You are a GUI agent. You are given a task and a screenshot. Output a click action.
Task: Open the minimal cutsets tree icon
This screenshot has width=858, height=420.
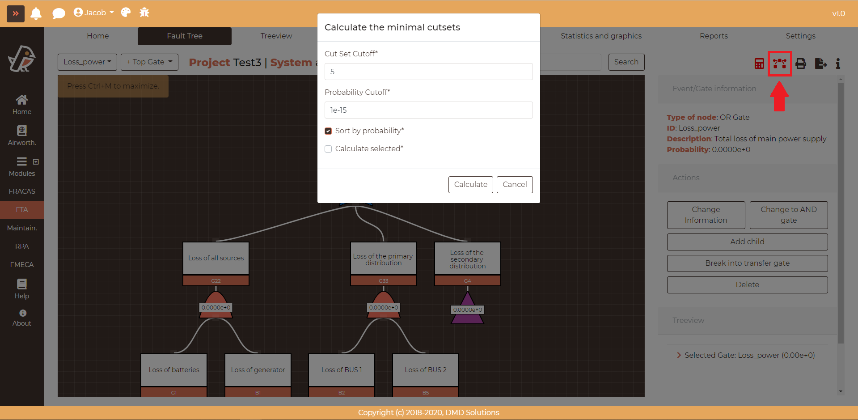pyautogui.click(x=780, y=64)
